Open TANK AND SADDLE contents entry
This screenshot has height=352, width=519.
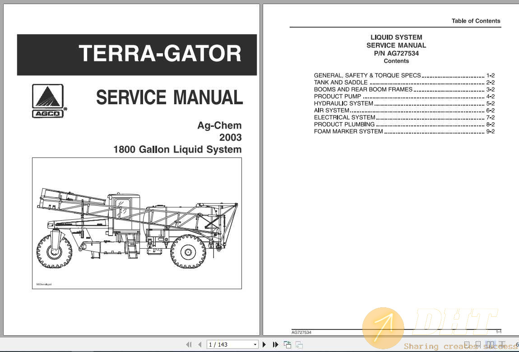(404, 83)
